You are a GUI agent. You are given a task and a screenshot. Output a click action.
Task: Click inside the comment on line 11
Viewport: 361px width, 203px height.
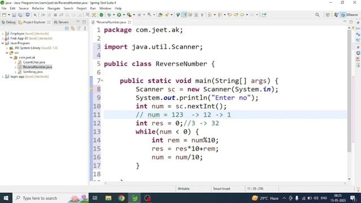pos(183,114)
